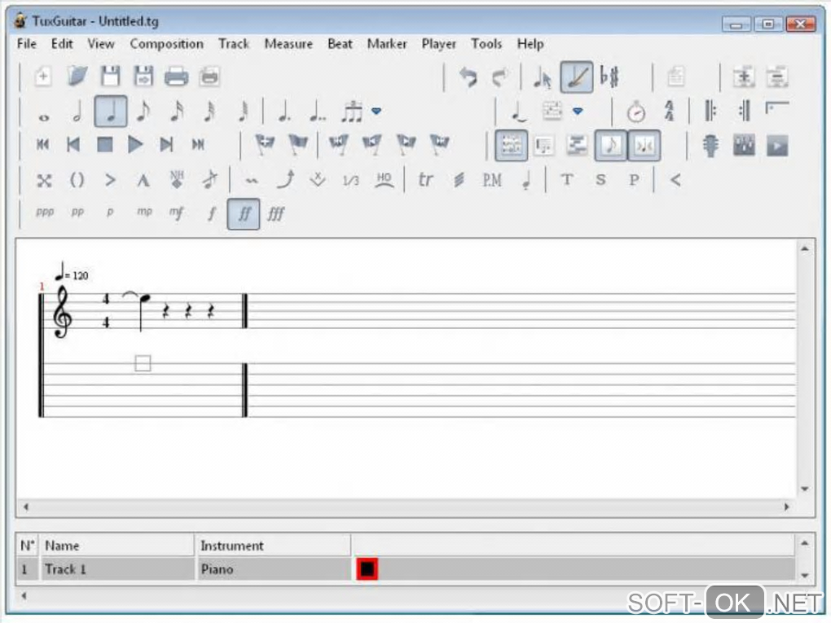Screen dimensions: 831x623
Task: Toggle slapping S effect
Action: (x=600, y=180)
